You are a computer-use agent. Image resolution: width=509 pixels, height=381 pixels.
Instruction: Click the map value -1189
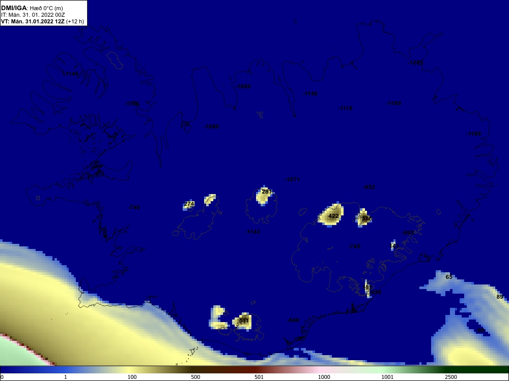[x=473, y=134]
